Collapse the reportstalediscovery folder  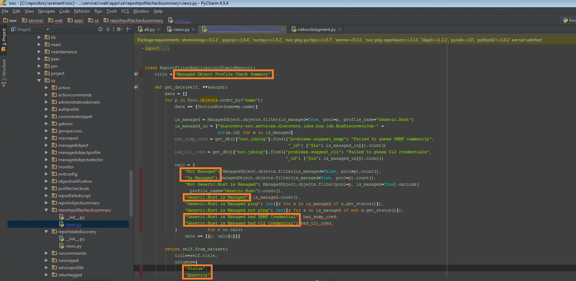click(46, 232)
